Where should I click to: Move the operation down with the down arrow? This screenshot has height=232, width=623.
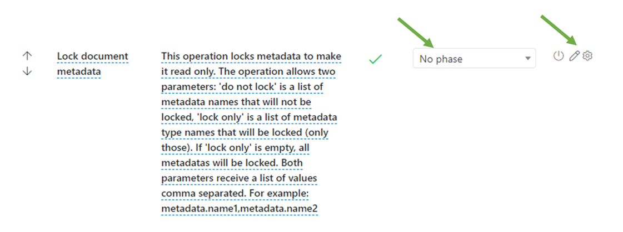point(27,71)
